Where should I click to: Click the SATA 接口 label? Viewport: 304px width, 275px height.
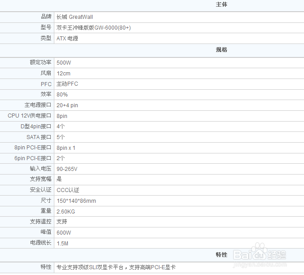coord(39,137)
